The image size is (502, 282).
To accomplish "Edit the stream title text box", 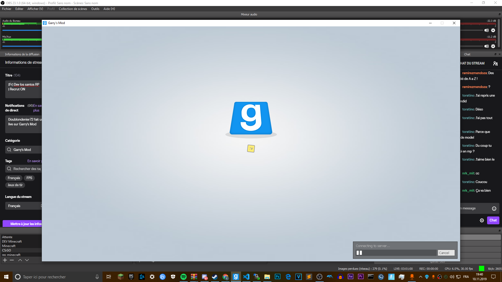I will (x=24, y=89).
